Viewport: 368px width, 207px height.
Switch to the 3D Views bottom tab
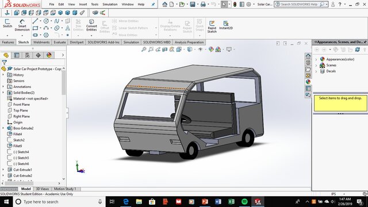[x=42, y=189]
